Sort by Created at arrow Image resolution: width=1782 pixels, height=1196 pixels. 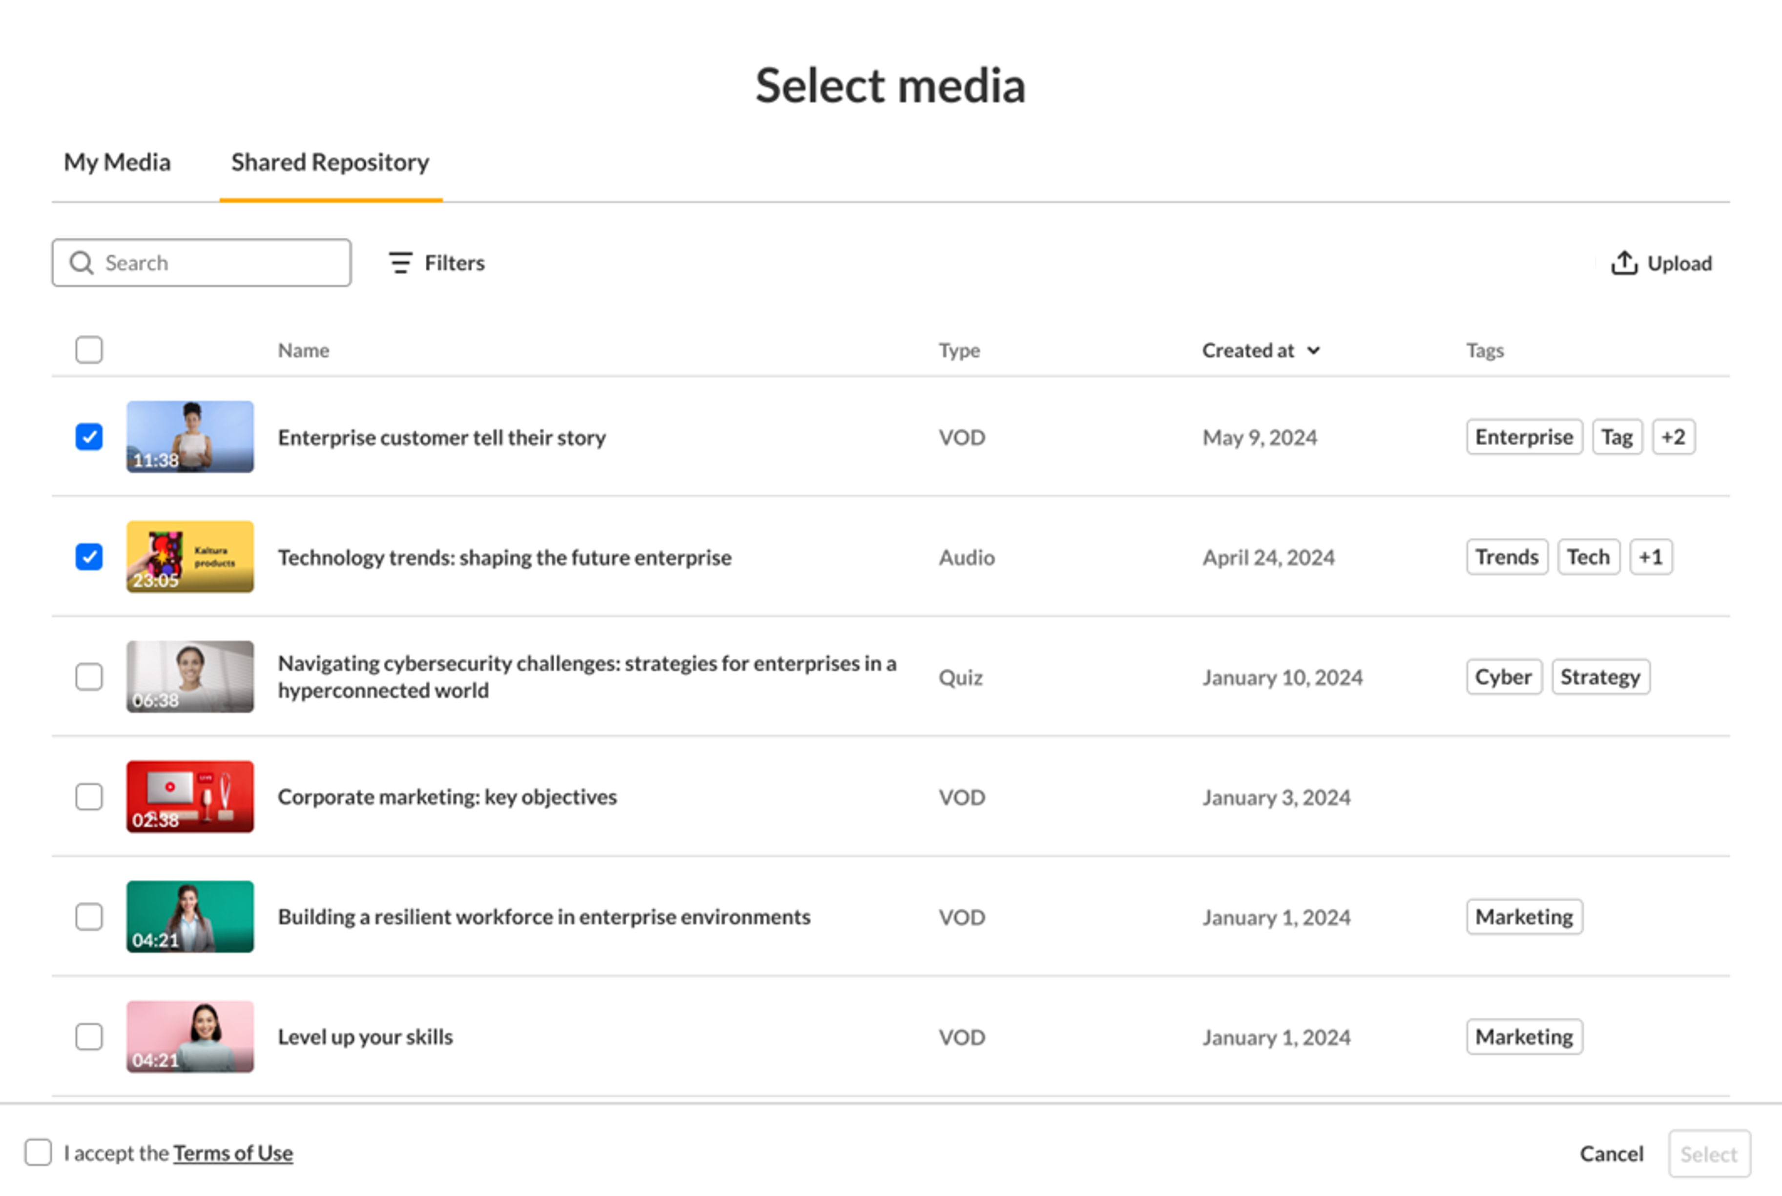click(1313, 351)
